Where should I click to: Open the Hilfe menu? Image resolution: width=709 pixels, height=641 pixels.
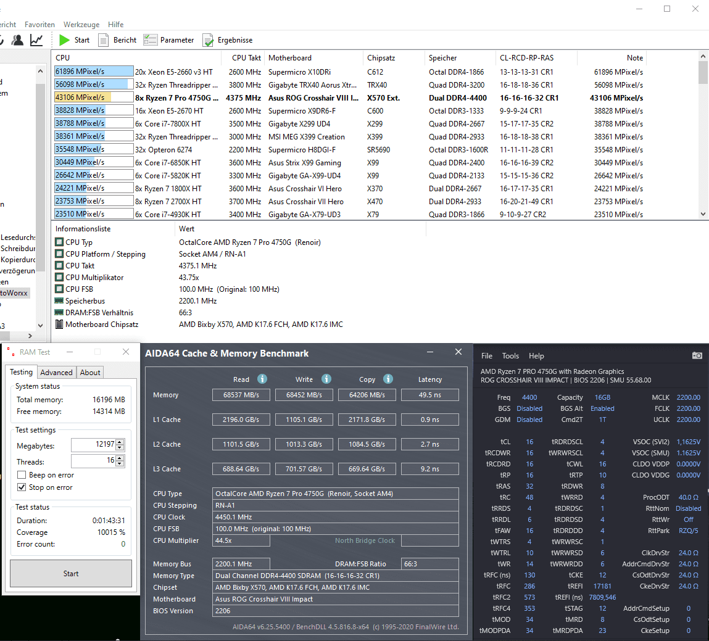pyautogui.click(x=116, y=25)
